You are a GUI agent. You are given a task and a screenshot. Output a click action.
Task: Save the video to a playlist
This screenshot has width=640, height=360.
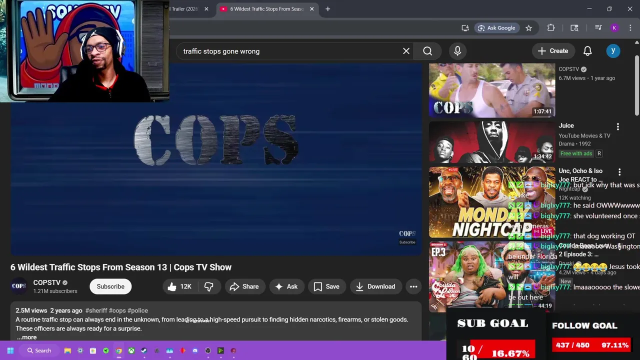pos(326,286)
